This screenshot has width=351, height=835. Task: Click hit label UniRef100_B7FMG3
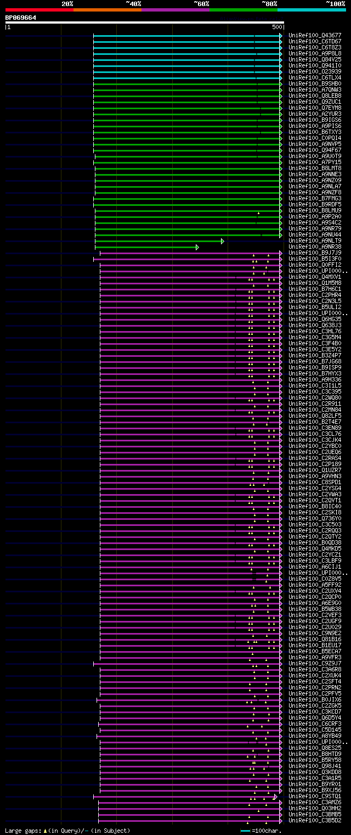pos(315,198)
